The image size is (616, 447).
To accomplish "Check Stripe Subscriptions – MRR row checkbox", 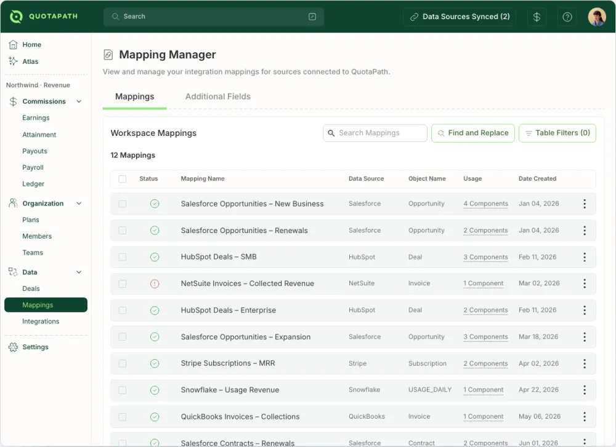I will pos(123,363).
